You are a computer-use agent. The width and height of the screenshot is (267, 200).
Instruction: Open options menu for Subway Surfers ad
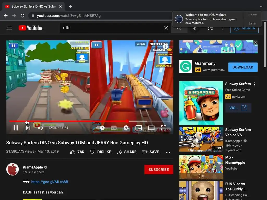pyautogui.click(x=254, y=84)
